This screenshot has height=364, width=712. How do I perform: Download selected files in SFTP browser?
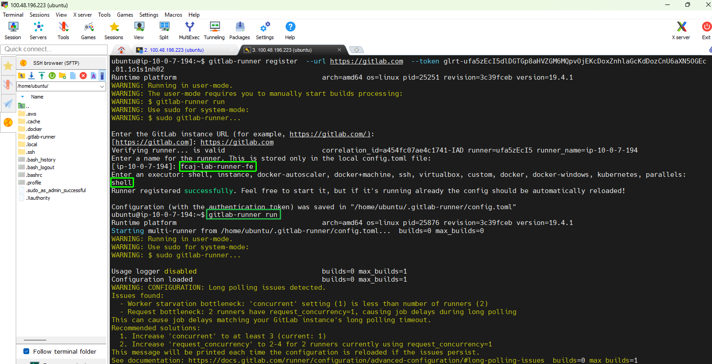pos(31,76)
